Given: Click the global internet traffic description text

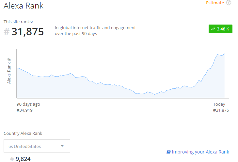Looking at the screenshot, I should [x=95, y=31].
